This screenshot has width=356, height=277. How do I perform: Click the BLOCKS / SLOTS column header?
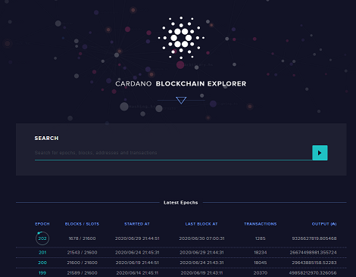[82, 224]
